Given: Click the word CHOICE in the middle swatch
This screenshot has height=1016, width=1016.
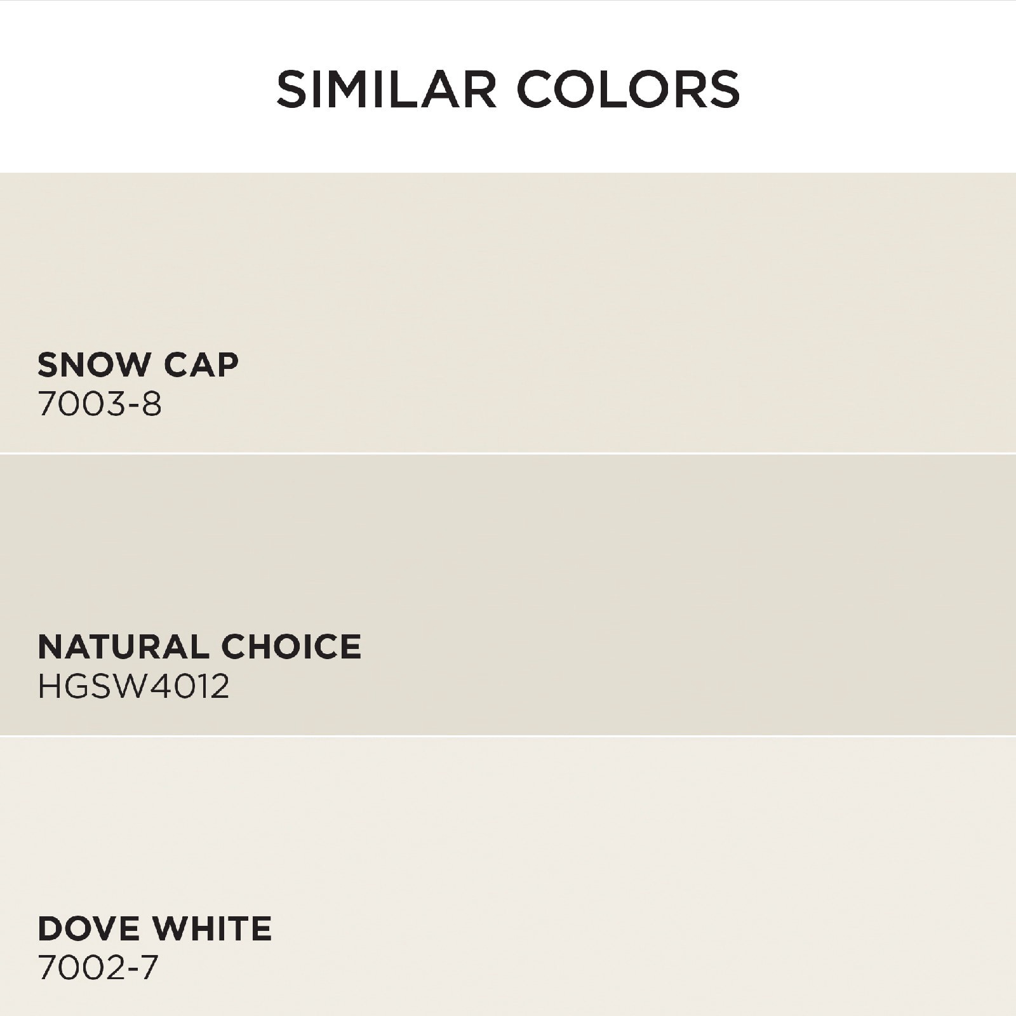Looking at the screenshot, I should 291,646.
